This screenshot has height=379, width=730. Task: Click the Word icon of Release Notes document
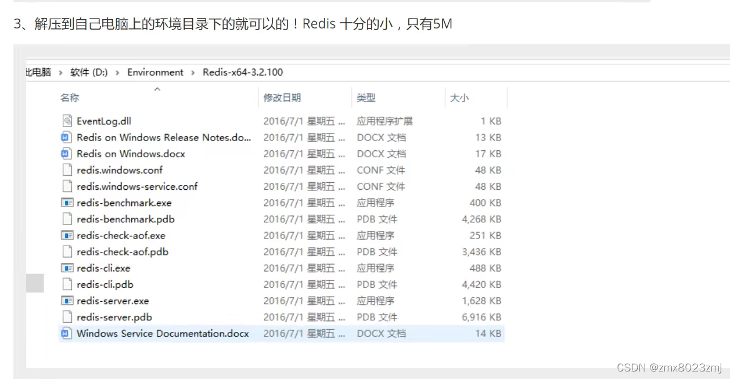[x=67, y=138]
